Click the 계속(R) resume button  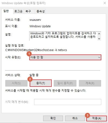[90, 83]
